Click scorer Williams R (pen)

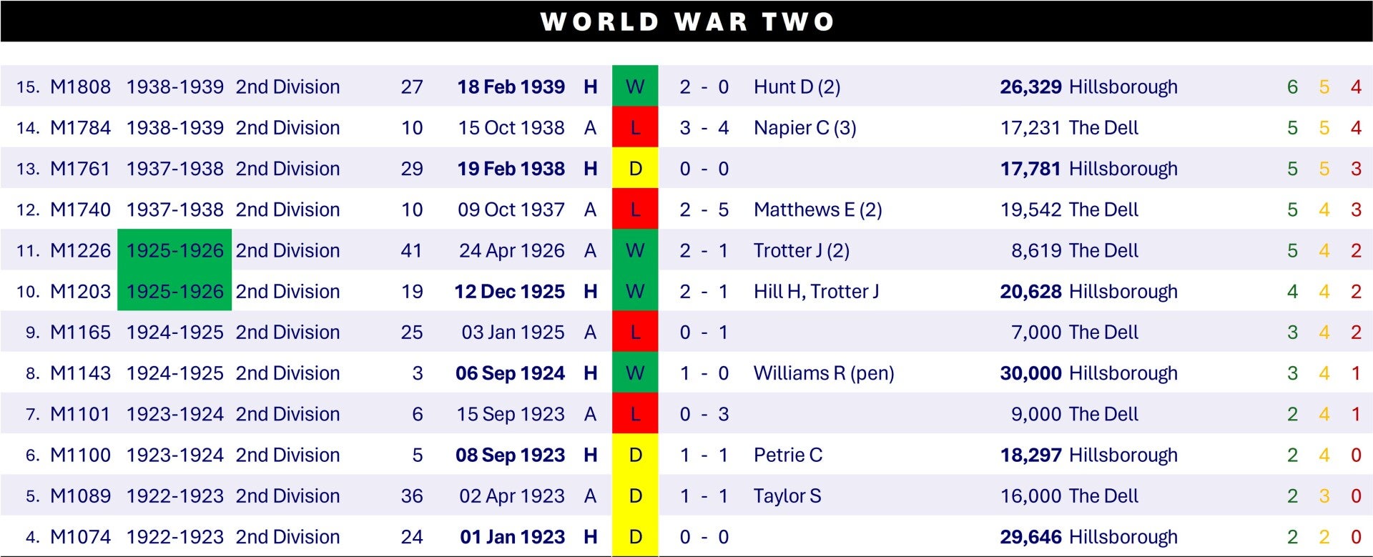(824, 373)
